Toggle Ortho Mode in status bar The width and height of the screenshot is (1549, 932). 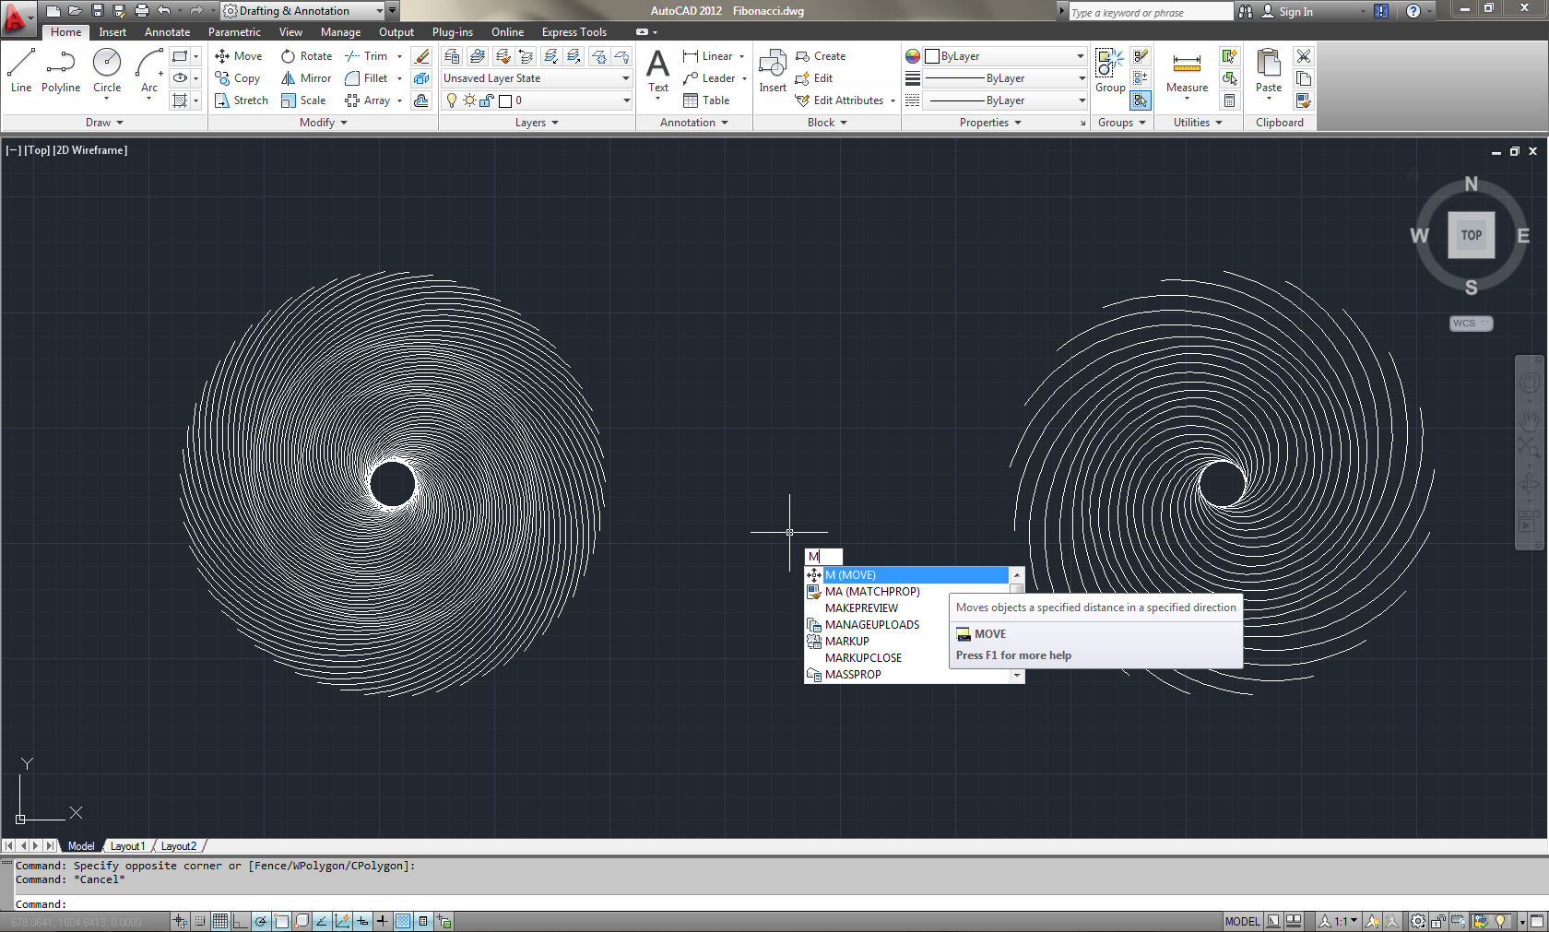241,921
